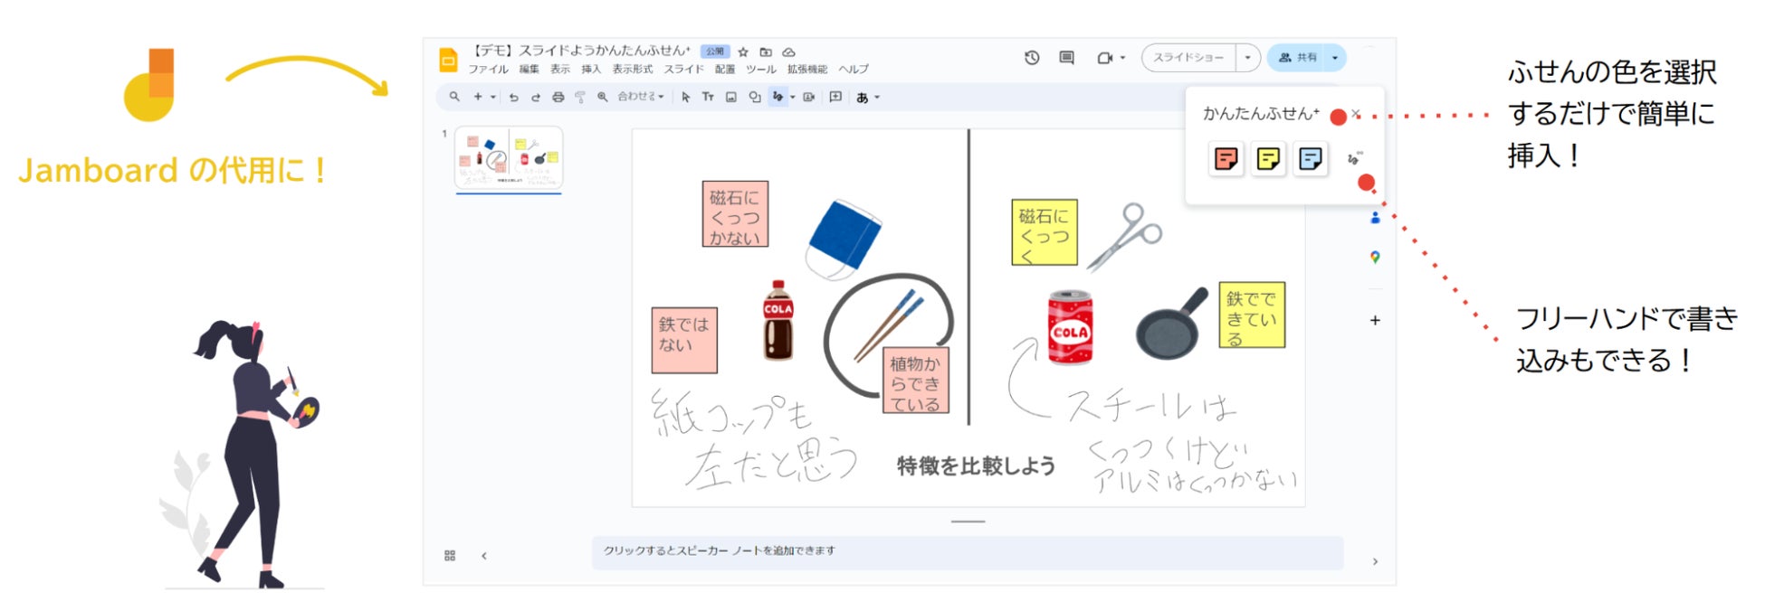
Task: Add a comment from toolbar
Action: pyautogui.click(x=835, y=97)
